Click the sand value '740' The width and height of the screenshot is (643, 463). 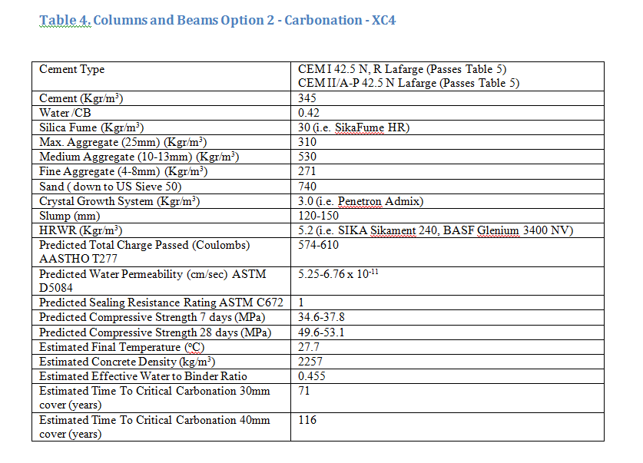[x=307, y=187]
